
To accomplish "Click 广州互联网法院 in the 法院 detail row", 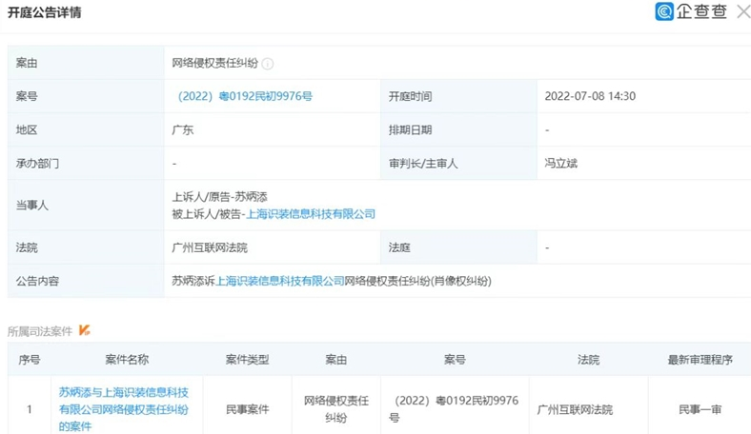I will [210, 247].
